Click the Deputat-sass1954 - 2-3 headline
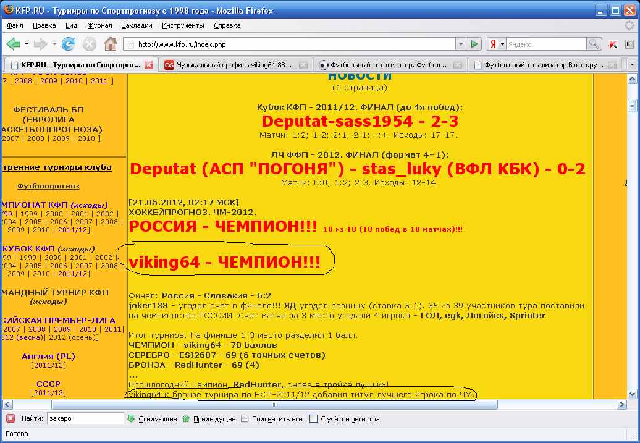This screenshot has height=443, width=640. coord(360,121)
